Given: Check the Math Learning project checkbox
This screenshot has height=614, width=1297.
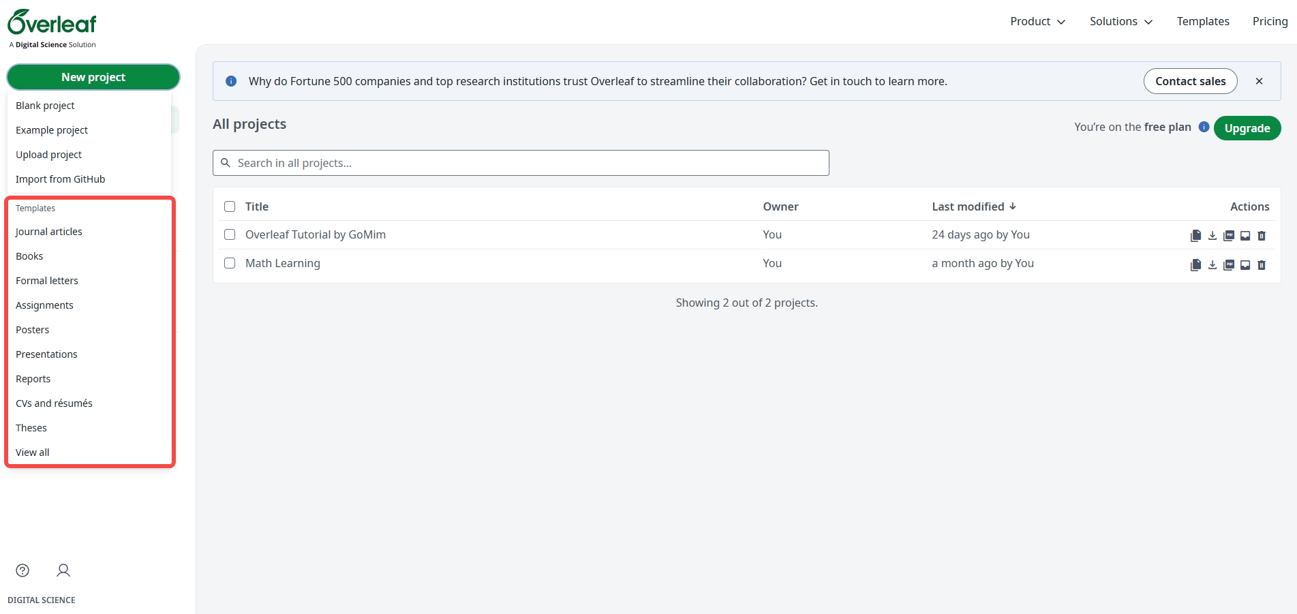Looking at the screenshot, I should 230,262.
